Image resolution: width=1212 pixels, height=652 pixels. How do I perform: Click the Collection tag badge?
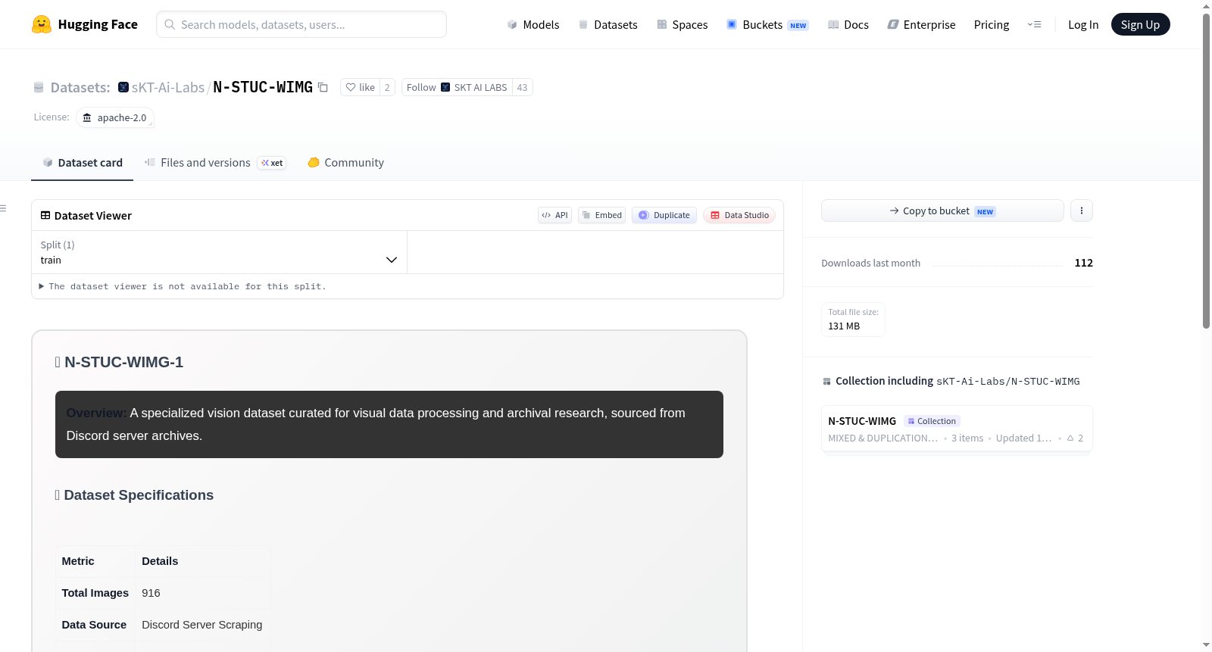point(932,421)
